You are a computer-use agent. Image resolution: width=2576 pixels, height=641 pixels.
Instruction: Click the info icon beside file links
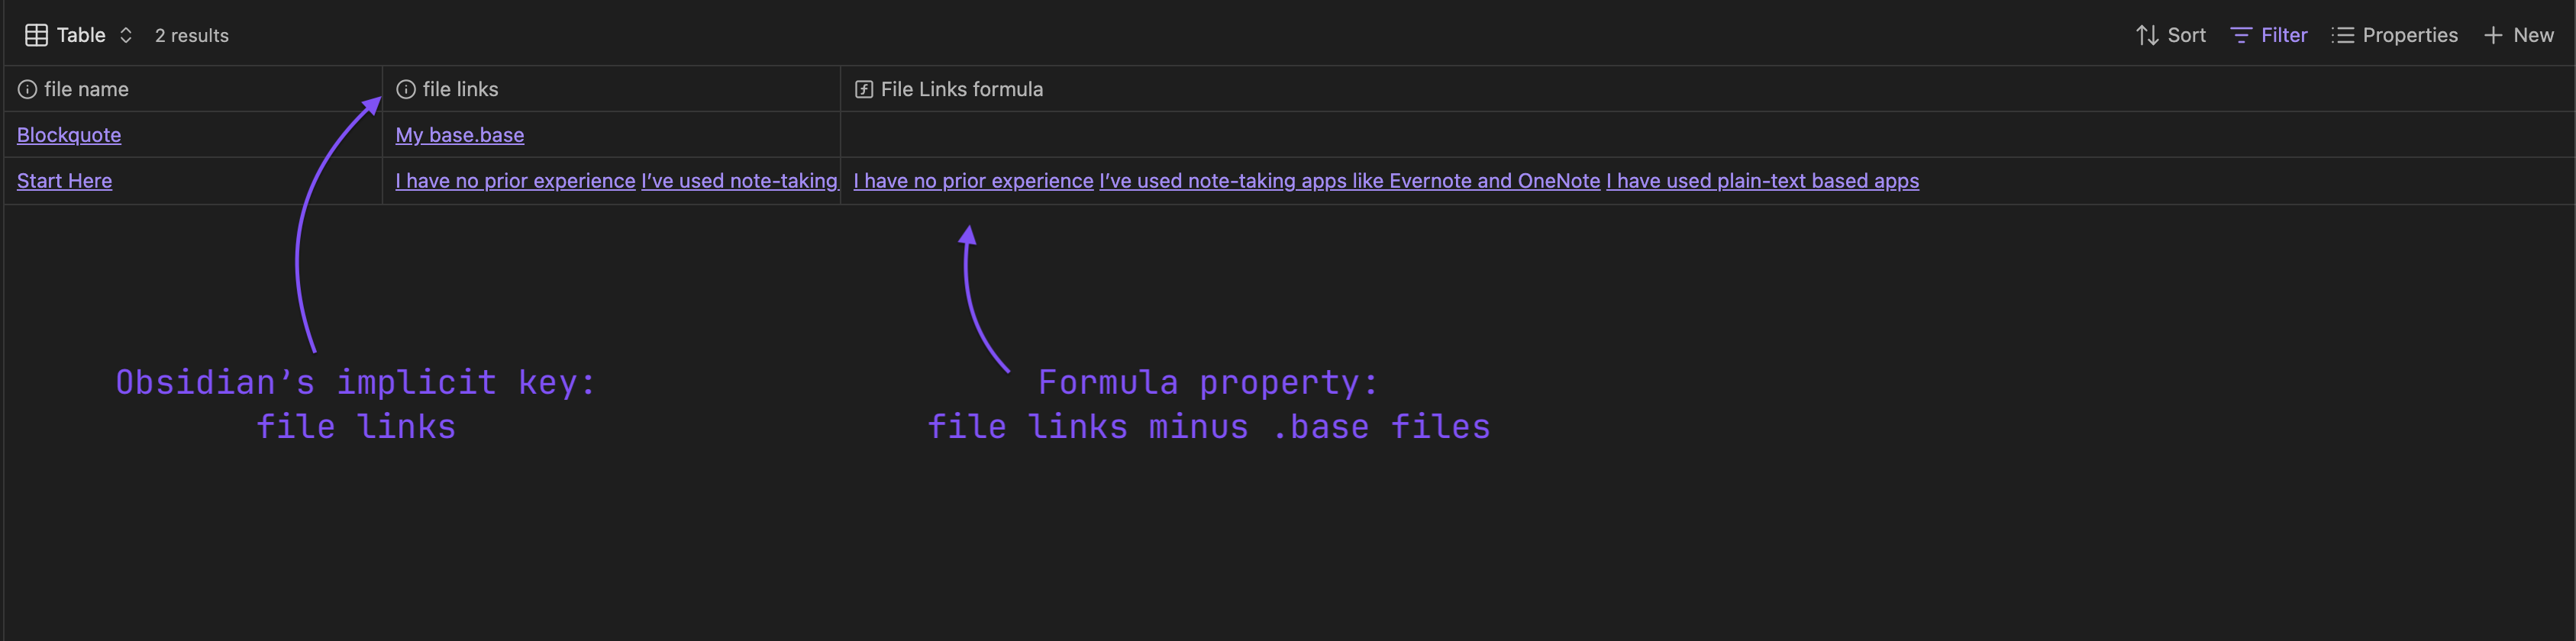pyautogui.click(x=406, y=89)
